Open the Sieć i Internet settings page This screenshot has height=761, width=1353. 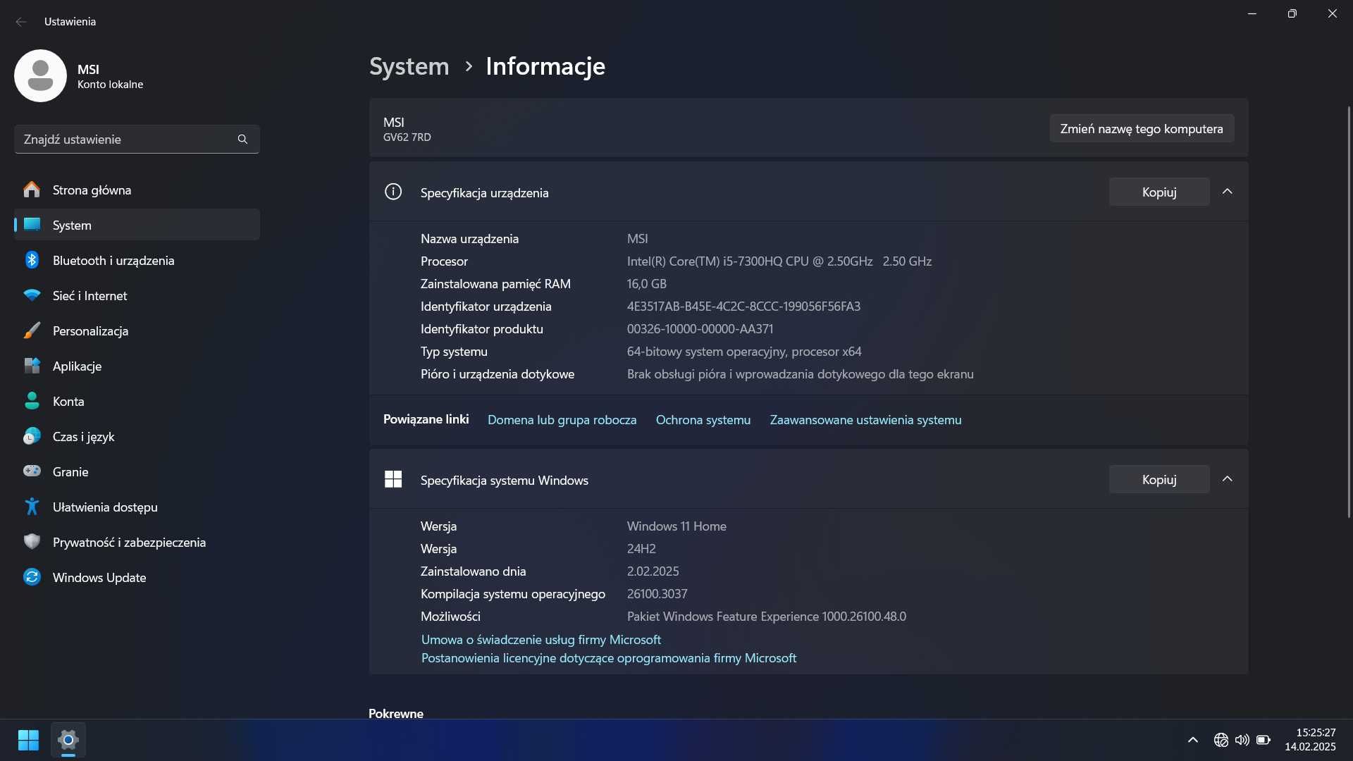(x=137, y=295)
